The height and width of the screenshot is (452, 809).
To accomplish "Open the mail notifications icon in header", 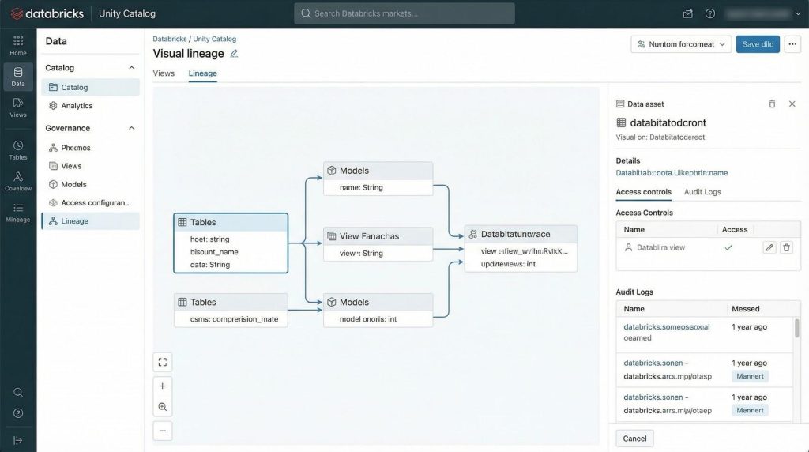I will click(x=687, y=13).
